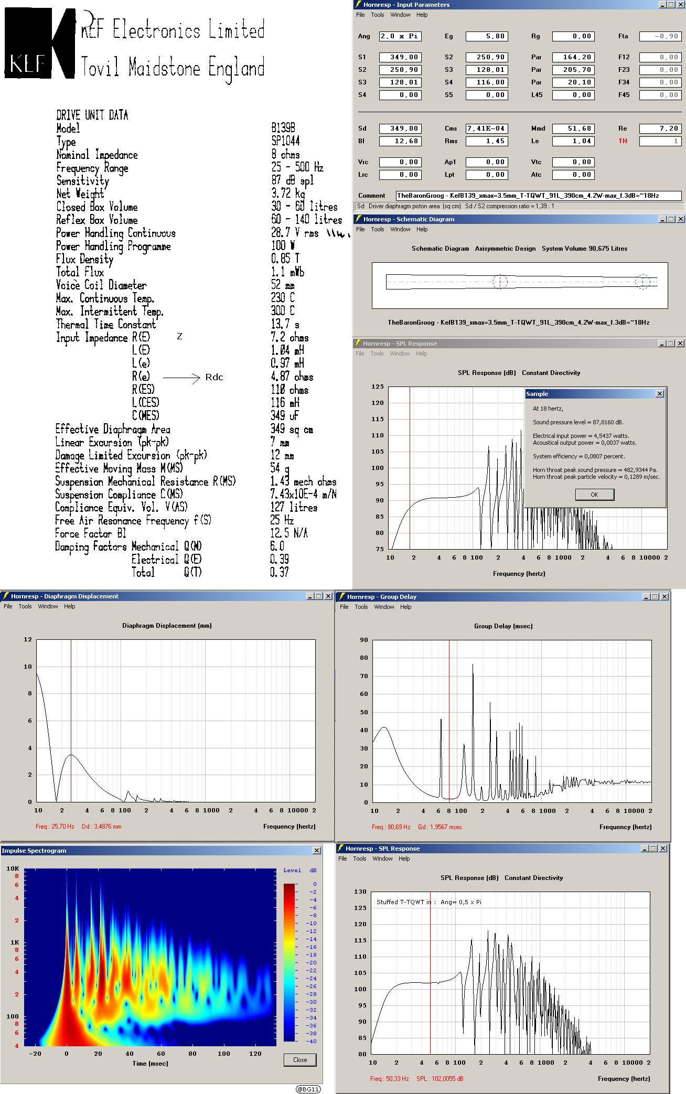
Task: Click the red TH label
Action: [x=623, y=141]
